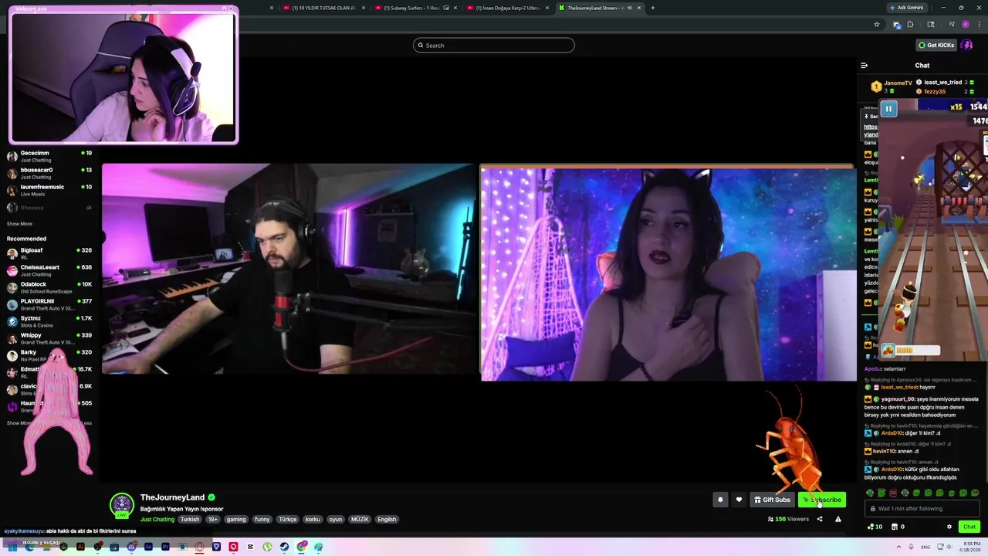Screen dimensions: 988x556
Task: Open the chat shop icon showing 0
Action: tap(898, 527)
